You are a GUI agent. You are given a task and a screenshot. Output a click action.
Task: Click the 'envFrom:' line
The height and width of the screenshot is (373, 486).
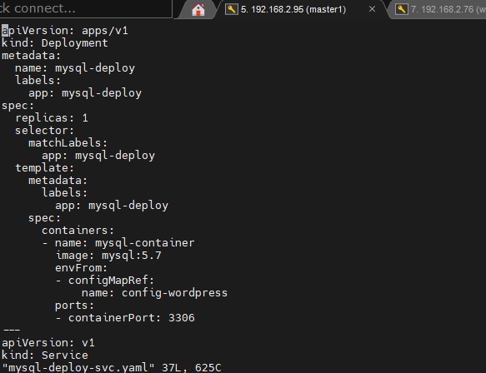81,268
